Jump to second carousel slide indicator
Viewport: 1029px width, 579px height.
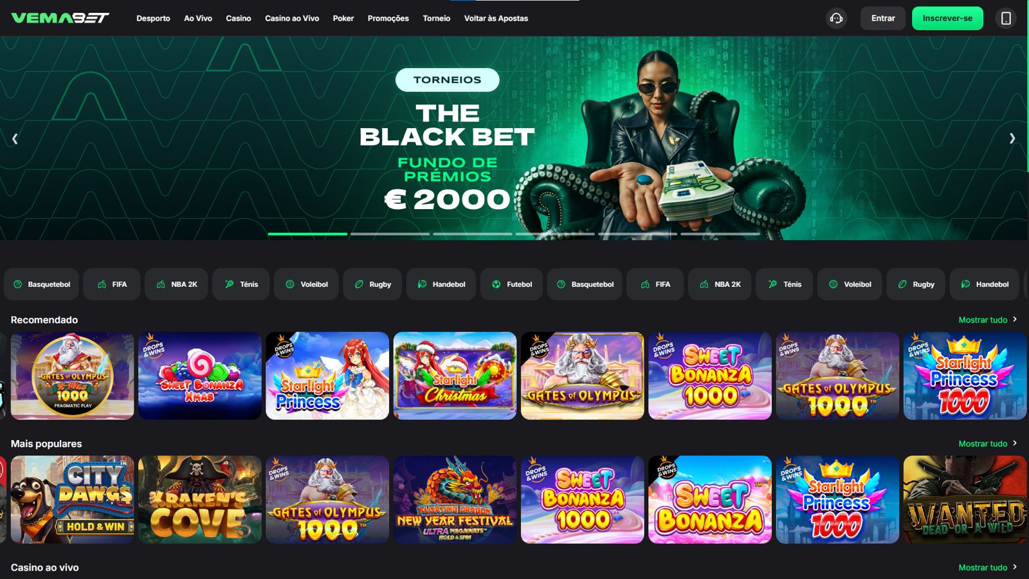coord(390,234)
